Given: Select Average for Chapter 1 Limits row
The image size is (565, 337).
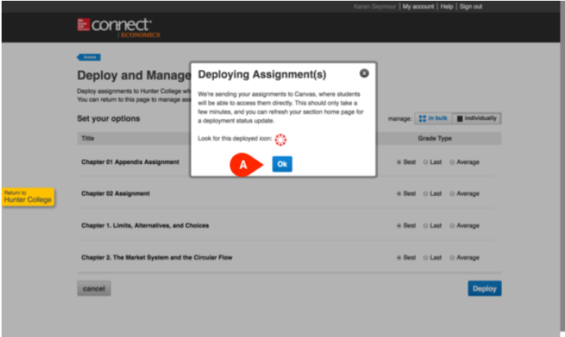Looking at the screenshot, I should point(452,225).
